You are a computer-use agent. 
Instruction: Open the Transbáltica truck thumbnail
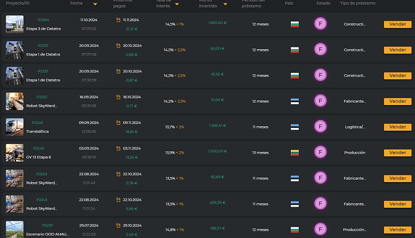tap(15, 127)
